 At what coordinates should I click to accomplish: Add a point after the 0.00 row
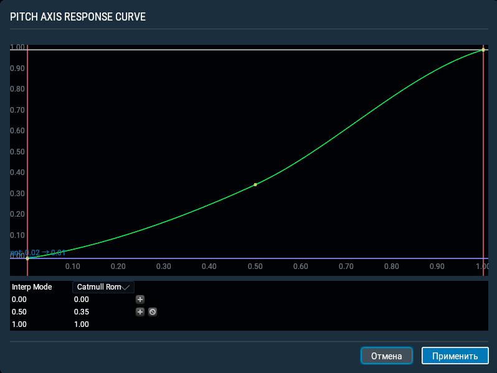[140, 300]
